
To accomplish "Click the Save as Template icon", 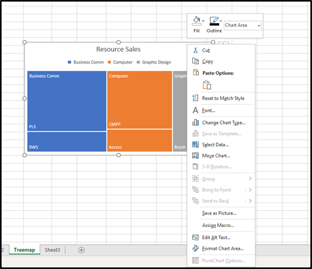I will (196, 133).
